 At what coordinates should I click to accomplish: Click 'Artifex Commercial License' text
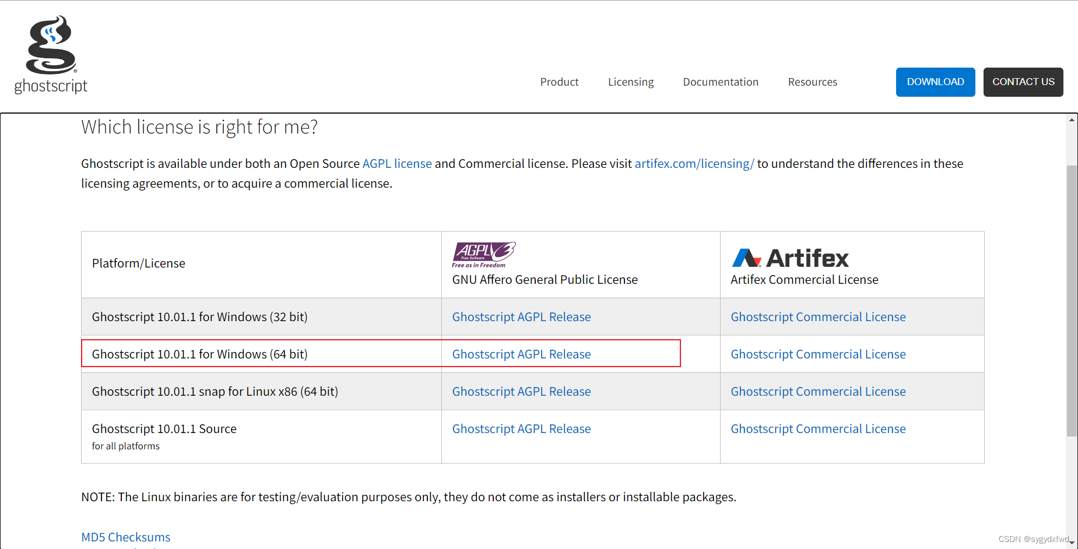tap(804, 280)
